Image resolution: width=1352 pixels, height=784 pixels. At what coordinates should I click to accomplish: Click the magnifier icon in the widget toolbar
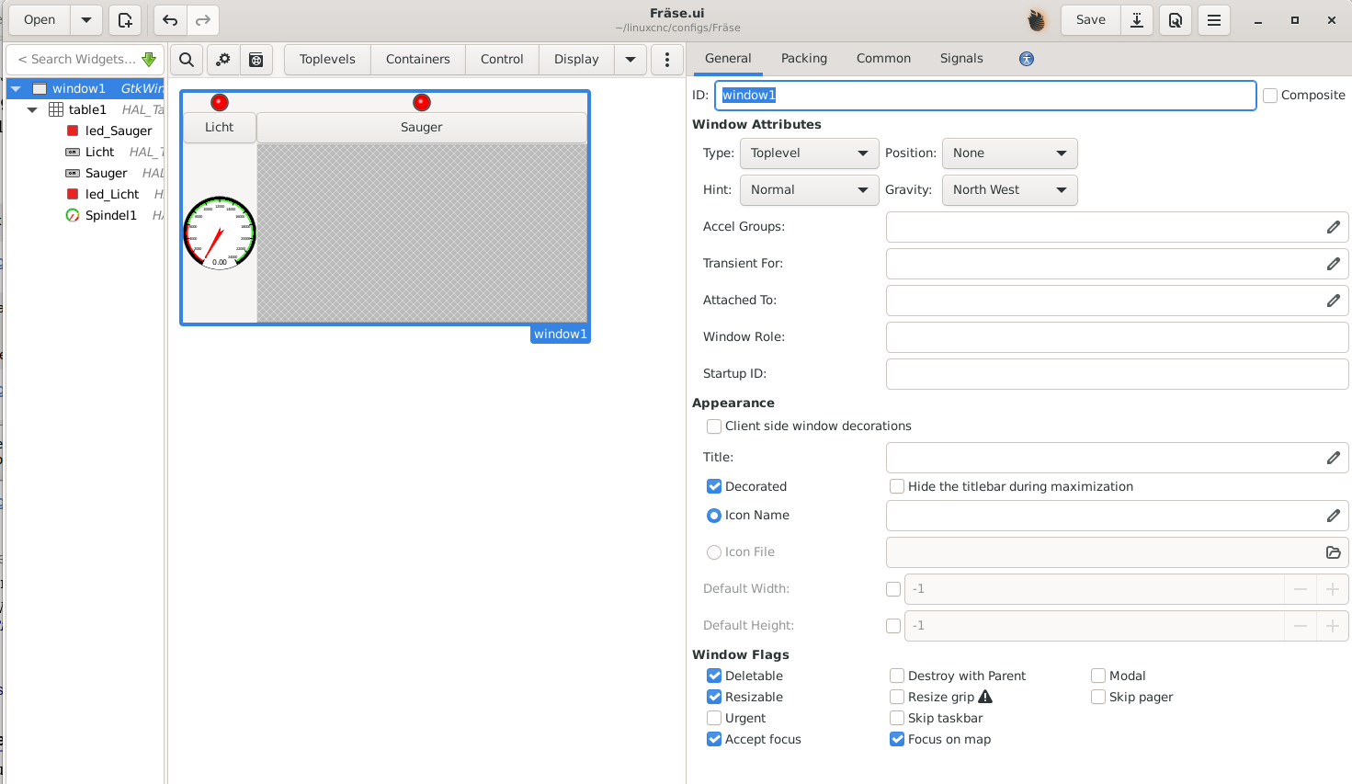[187, 60]
